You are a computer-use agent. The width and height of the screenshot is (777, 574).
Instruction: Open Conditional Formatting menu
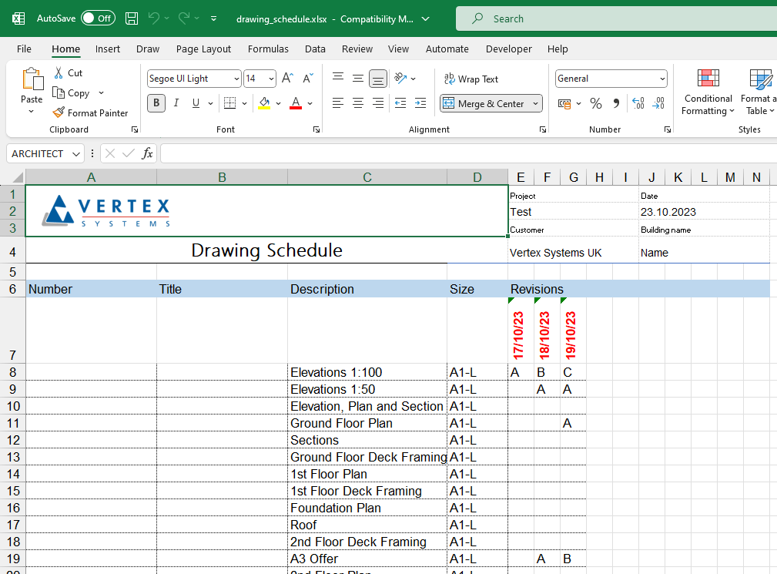(708, 92)
